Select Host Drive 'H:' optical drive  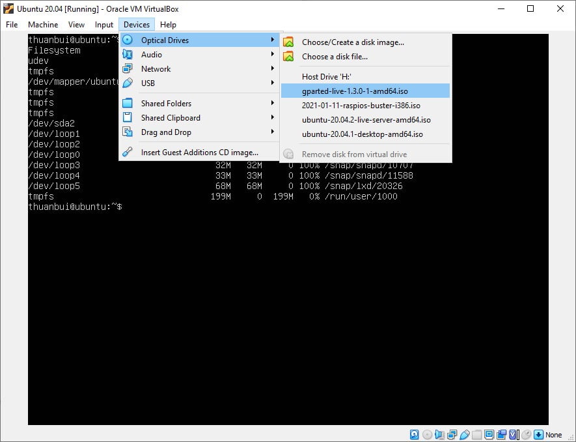(x=336, y=76)
